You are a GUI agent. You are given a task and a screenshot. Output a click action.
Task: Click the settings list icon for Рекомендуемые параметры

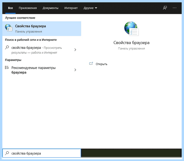pyautogui.click(x=7, y=67)
